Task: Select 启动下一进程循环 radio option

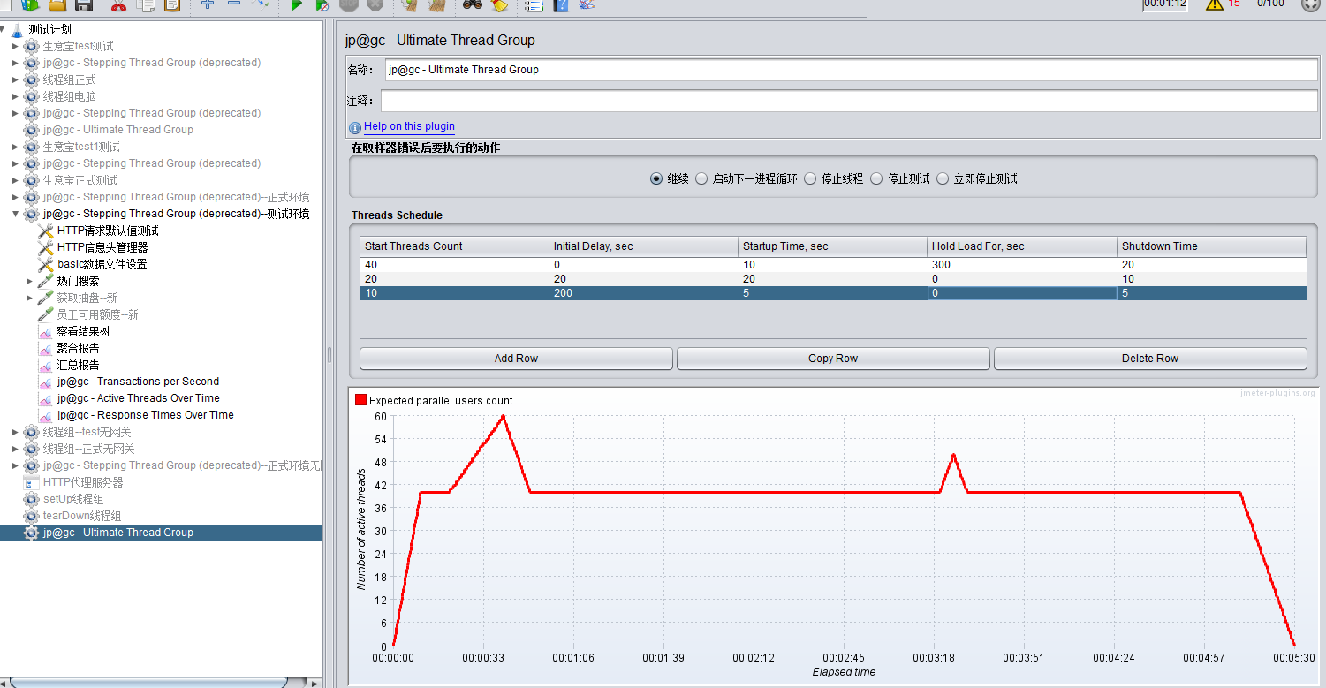Action: click(x=701, y=178)
